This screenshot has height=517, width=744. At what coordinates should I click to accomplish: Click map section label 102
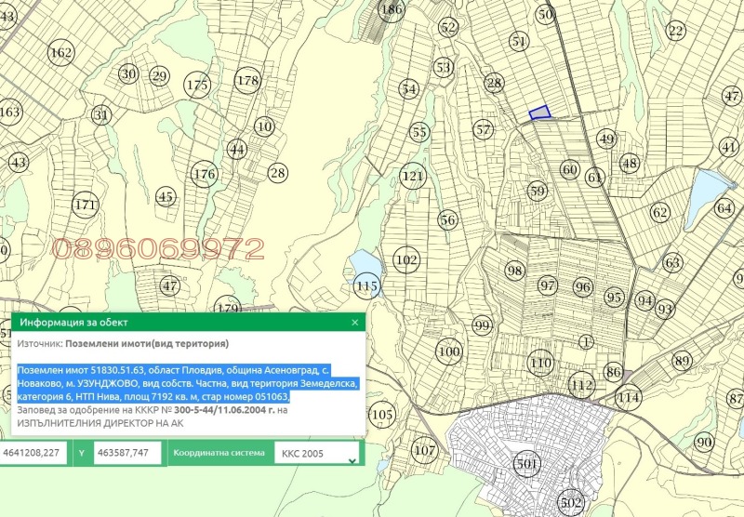coord(406,260)
